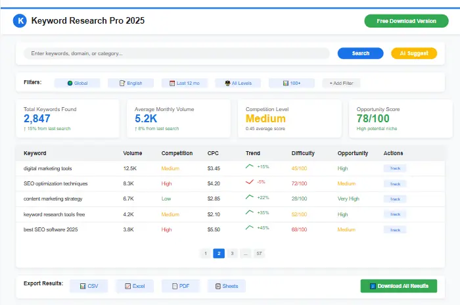
Task: Export results as PDF
Action: coord(180,286)
